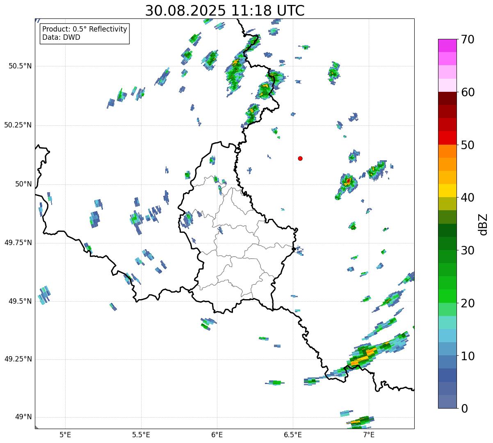Click the 5°E longitude label
493x443 pixels.
[x=65, y=435]
